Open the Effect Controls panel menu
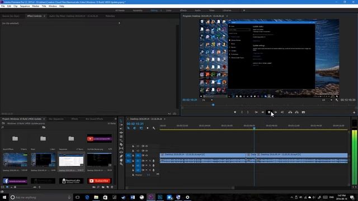 pos(44,16)
